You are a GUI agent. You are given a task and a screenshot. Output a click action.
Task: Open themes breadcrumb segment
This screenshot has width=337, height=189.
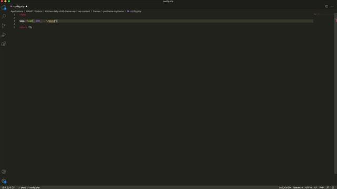pos(96,12)
